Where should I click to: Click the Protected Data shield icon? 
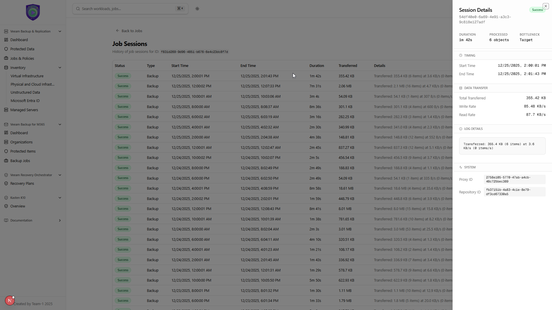point(6,49)
